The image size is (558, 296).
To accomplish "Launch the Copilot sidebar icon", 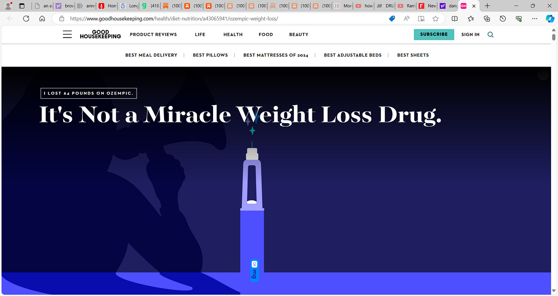I will pos(550,18).
